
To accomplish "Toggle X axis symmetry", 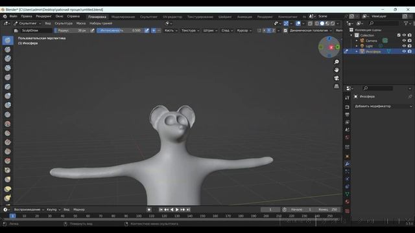I will coord(264,30).
